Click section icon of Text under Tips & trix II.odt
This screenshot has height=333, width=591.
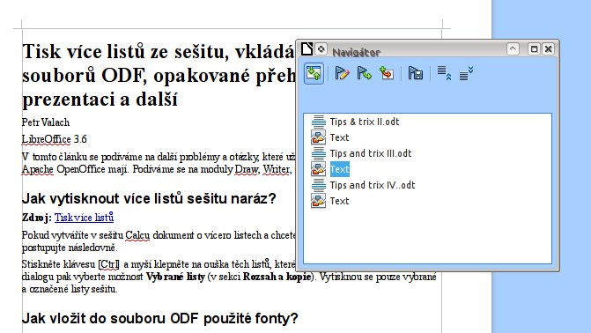click(319, 137)
